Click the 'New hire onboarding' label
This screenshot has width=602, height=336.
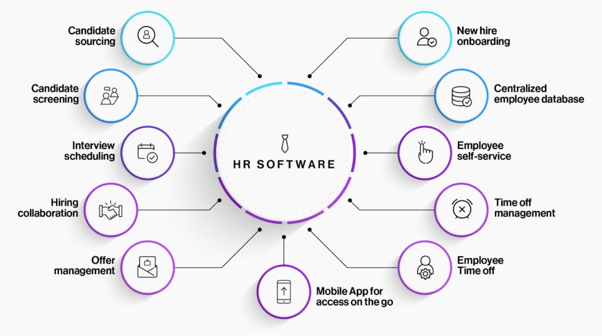point(483,36)
